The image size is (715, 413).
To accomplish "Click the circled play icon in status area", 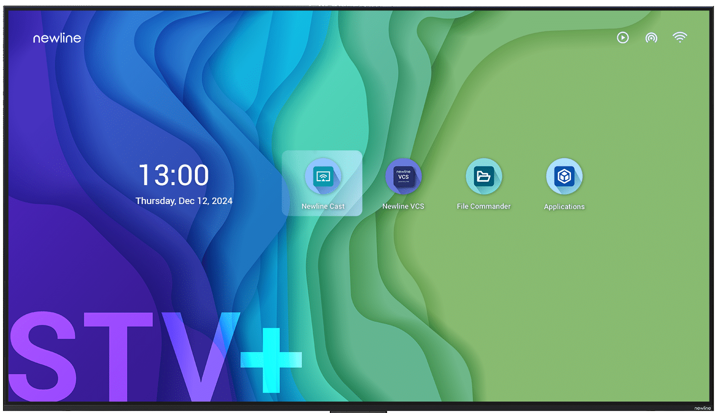I will point(623,37).
